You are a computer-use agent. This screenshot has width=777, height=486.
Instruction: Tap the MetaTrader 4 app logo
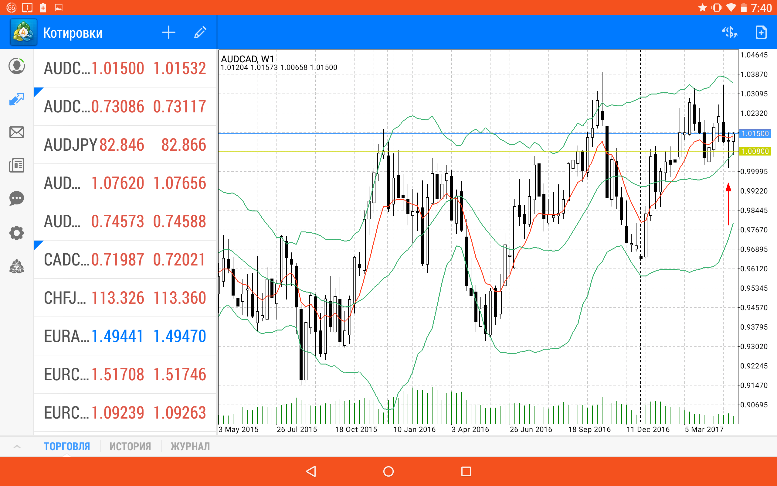click(x=23, y=33)
